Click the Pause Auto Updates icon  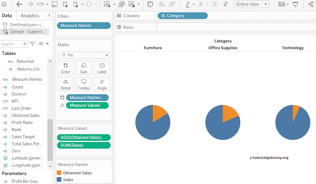(75, 4)
